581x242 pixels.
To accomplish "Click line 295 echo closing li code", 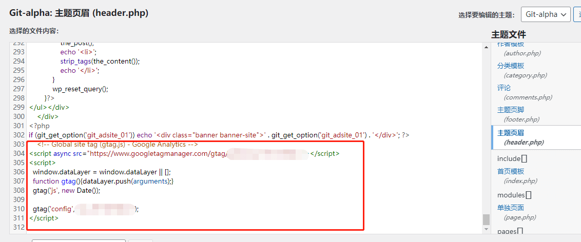I will tap(80, 70).
